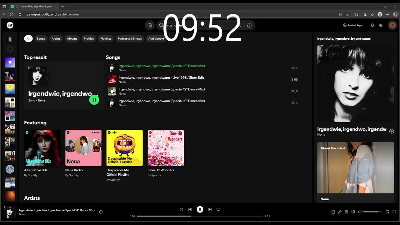Open the notifications bell
The height and width of the screenshot is (225, 400).
coord(372,25)
